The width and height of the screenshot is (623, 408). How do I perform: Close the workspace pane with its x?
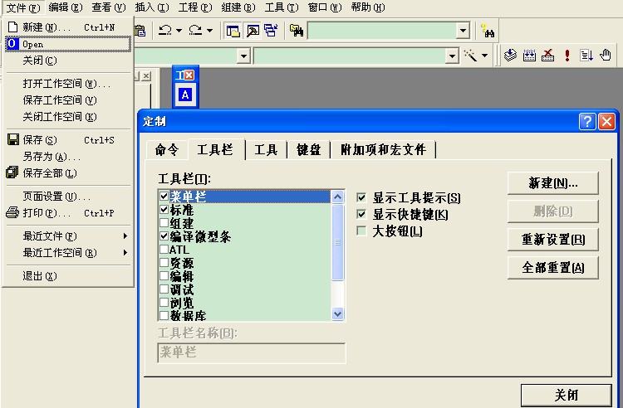click(x=146, y=75)
